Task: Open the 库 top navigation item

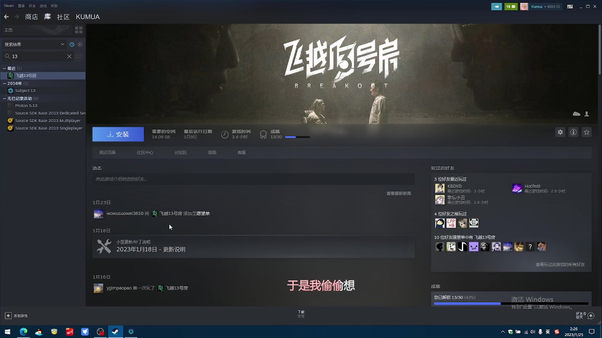Action: pos(48,17)
